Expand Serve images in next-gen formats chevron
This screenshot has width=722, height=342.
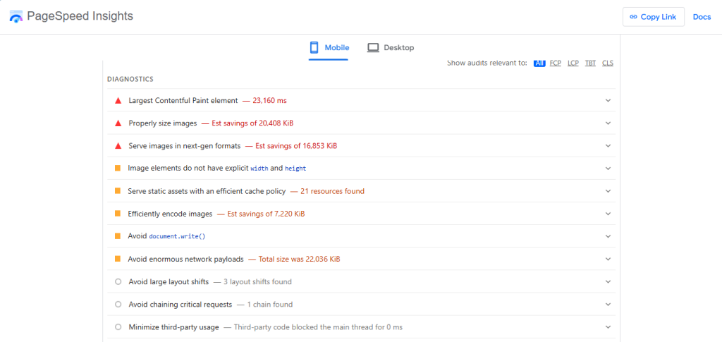(608, 145)
